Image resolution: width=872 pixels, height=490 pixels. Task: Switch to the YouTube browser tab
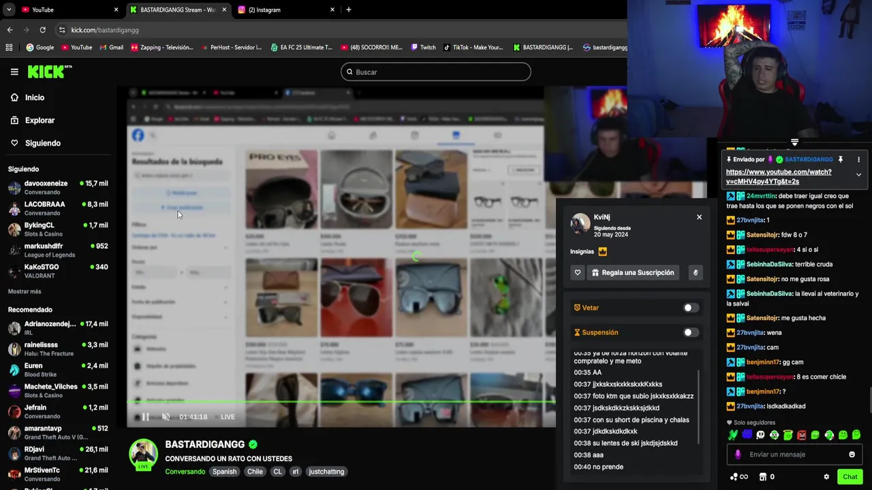[70, 10]
